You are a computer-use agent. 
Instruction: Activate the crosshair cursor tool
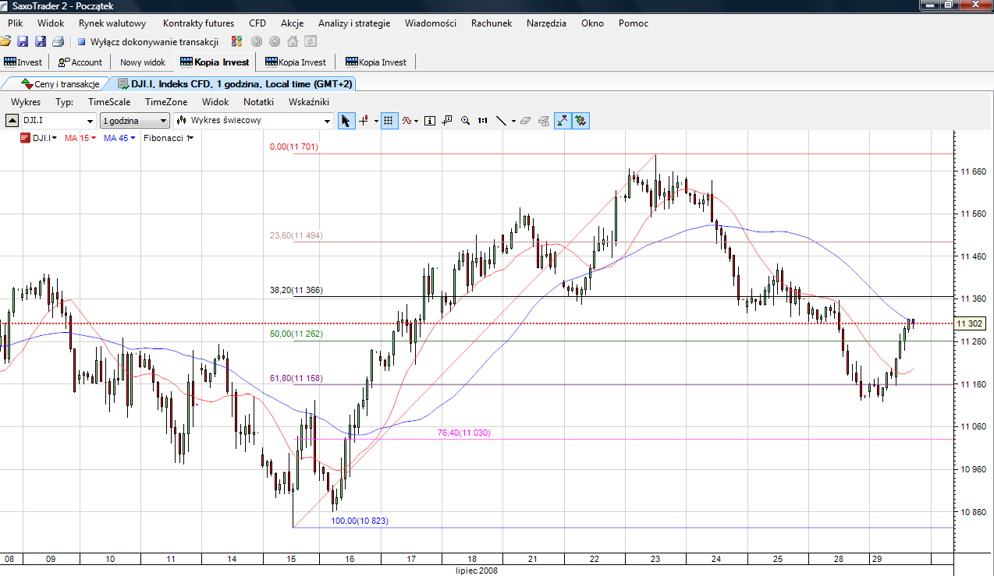(364, 121)
